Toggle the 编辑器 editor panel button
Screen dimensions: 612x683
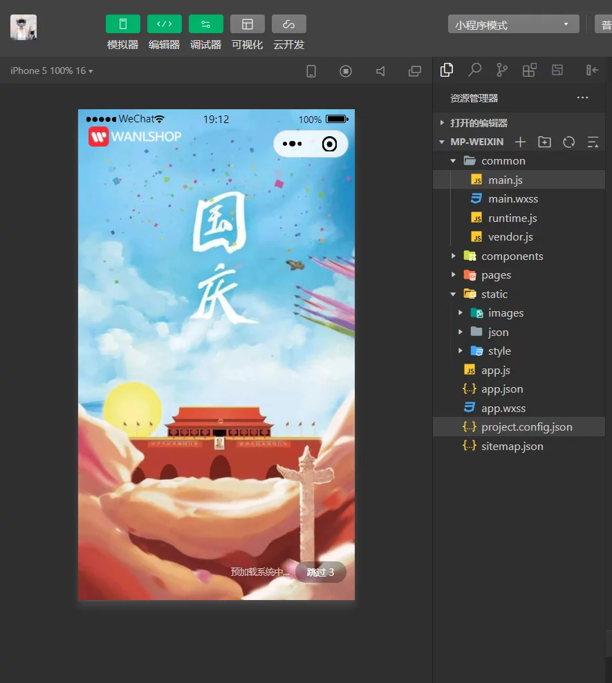click(164, 24)
